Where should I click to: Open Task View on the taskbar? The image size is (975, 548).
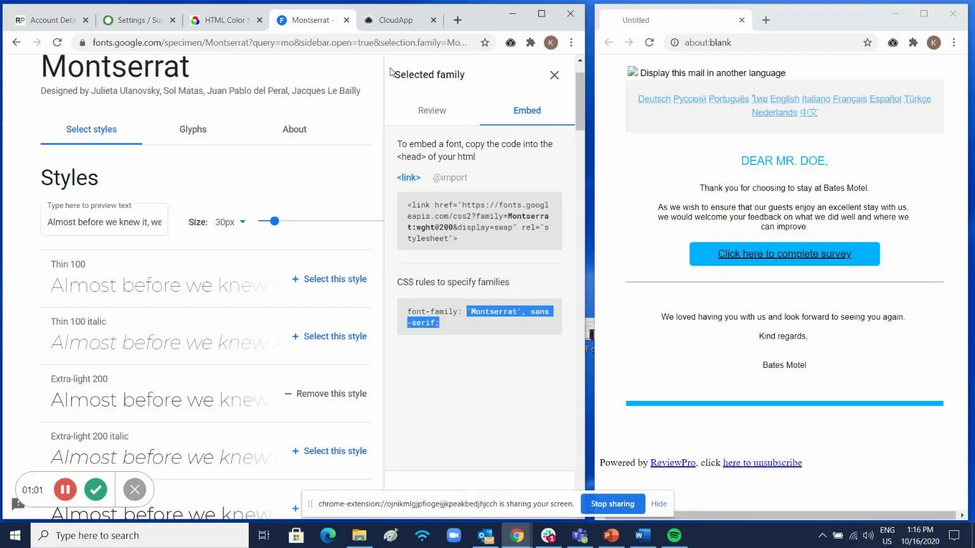coord(264,535)
